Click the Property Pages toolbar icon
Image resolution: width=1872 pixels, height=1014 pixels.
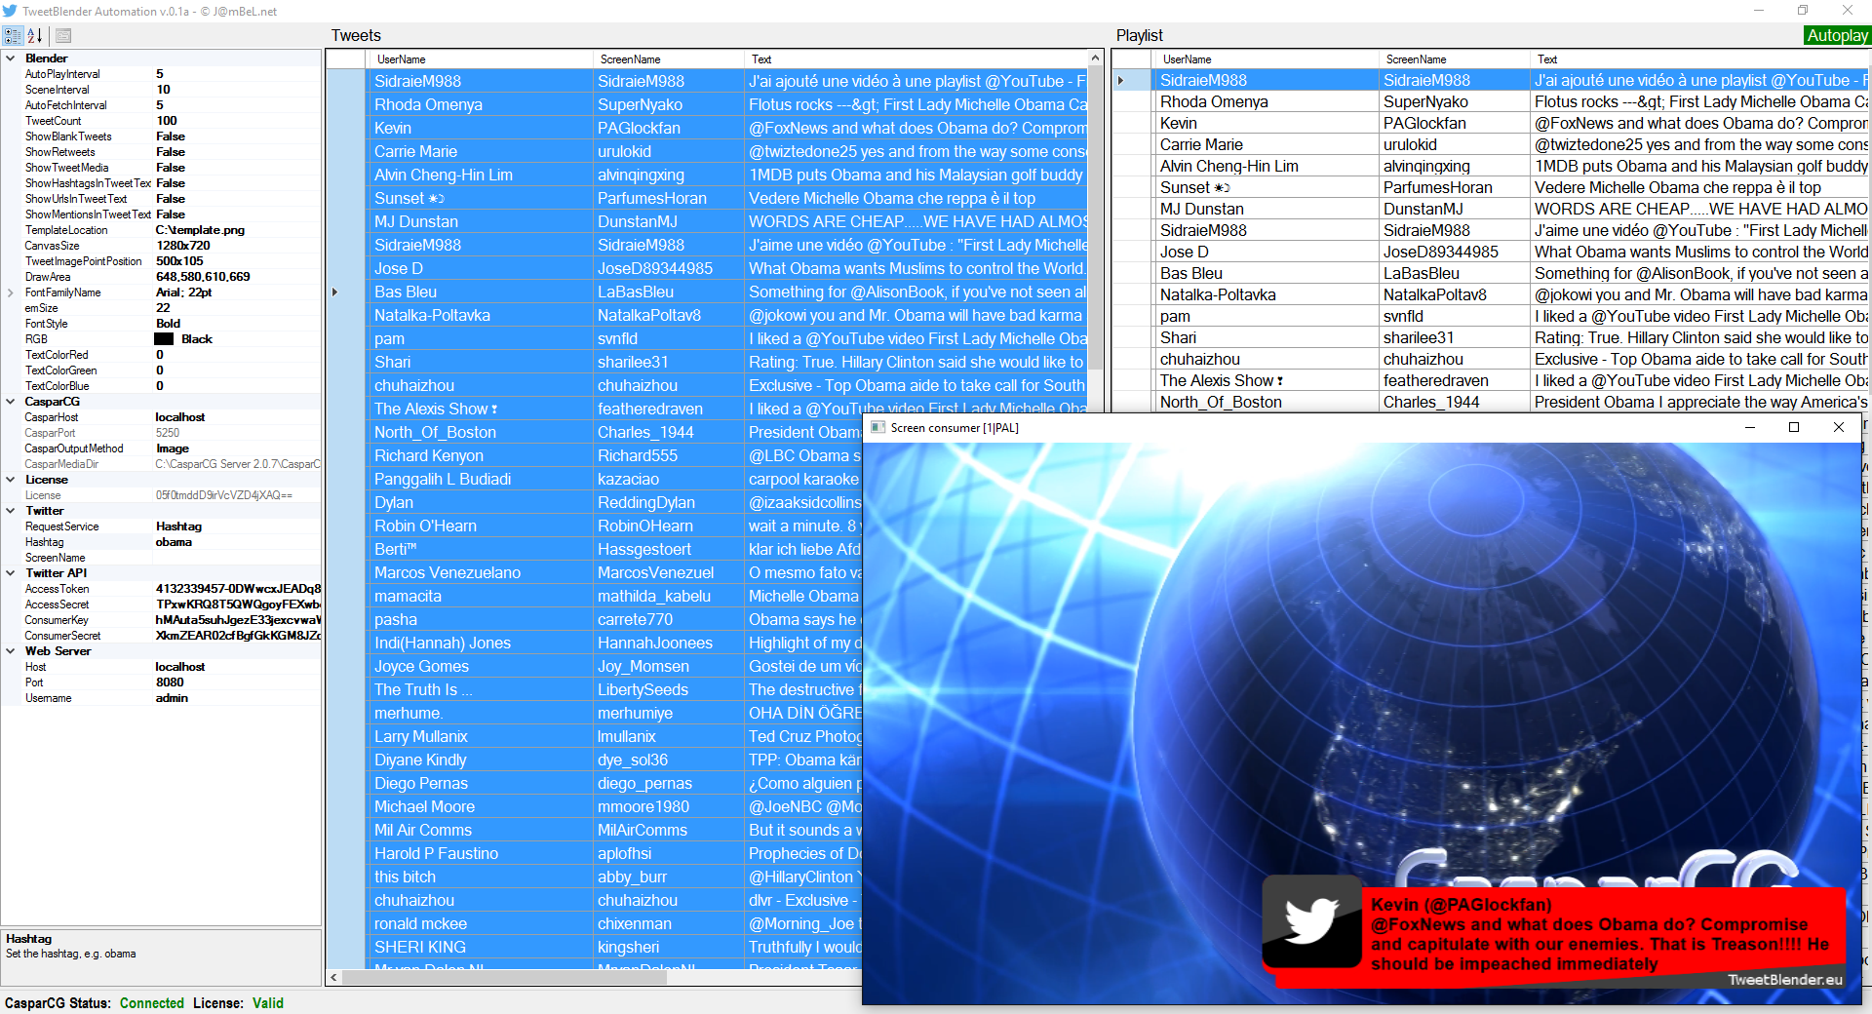pyautogui.click(x=63, y=36)
